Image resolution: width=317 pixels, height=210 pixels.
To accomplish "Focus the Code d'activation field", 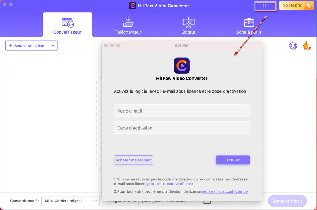I will pos(182,128).
